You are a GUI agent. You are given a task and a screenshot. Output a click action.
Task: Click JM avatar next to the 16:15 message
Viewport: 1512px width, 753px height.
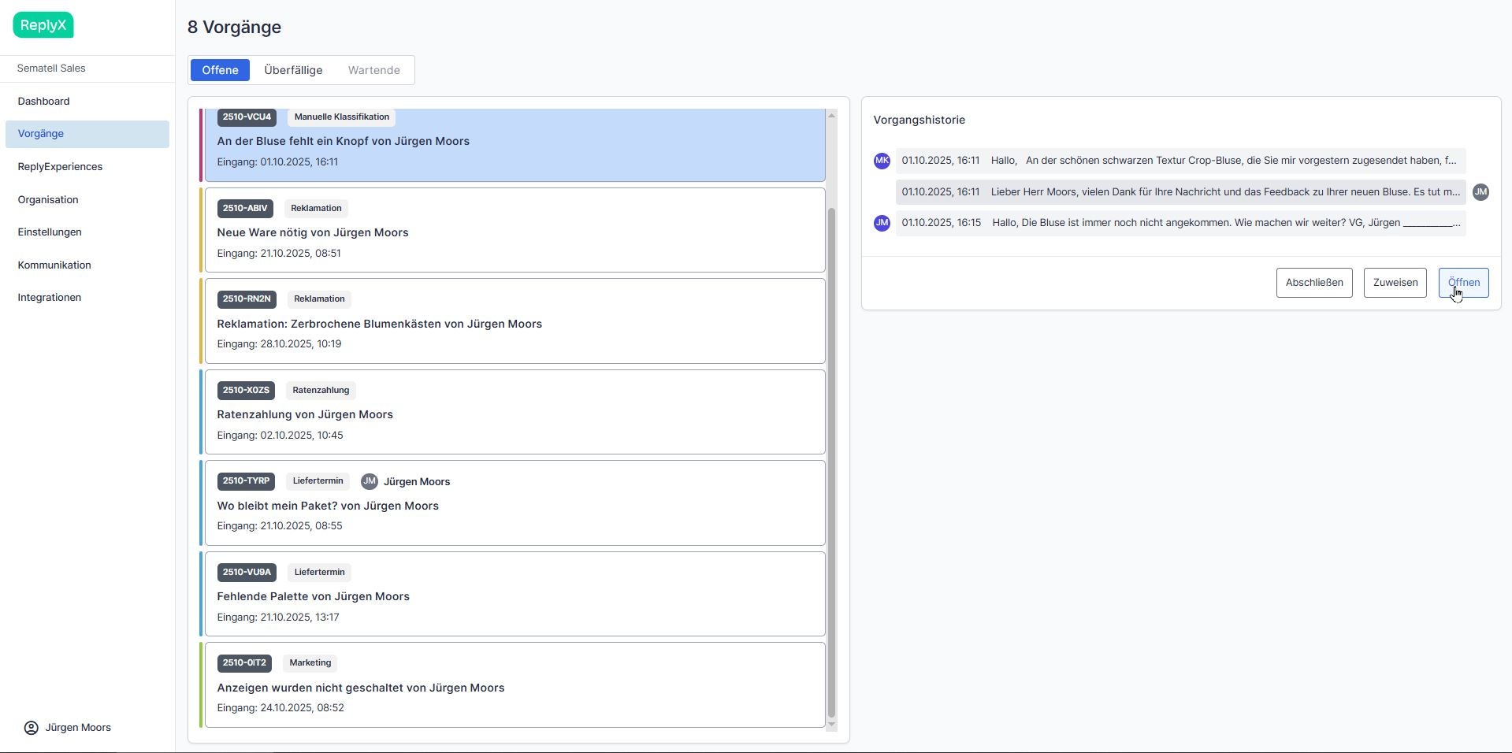(x=882, y=223)
